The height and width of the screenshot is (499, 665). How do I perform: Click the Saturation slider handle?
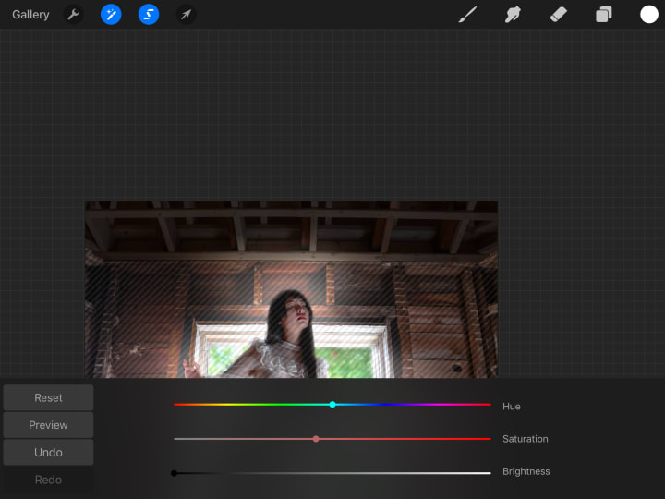pos(316,439)
